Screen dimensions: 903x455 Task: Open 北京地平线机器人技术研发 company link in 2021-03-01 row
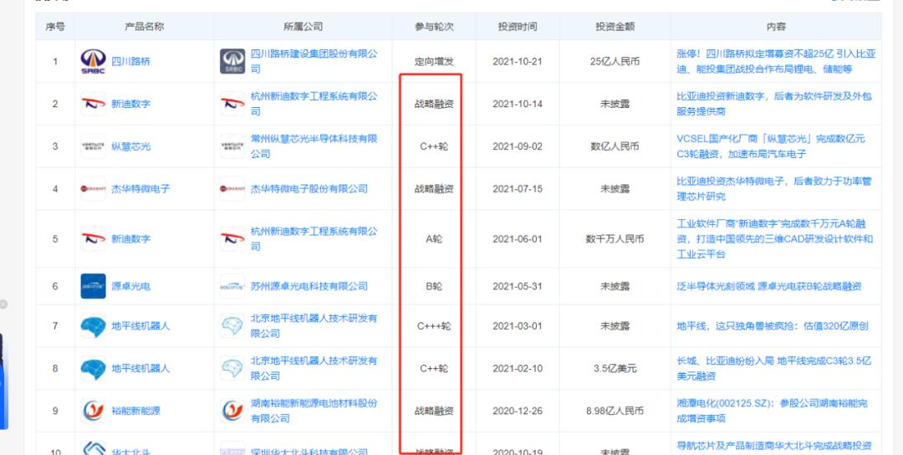[314, 326]
